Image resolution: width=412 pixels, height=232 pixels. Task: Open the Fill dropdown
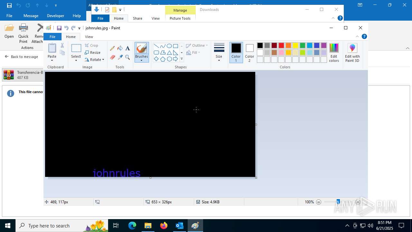point(193,53)
